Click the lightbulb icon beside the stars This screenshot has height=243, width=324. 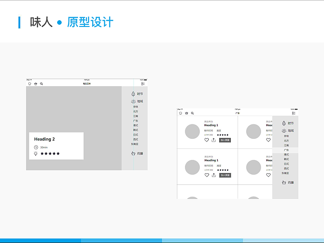(x=36, y=154)
